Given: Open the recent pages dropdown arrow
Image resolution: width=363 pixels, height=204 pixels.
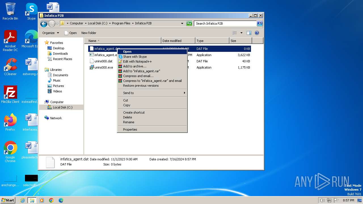Looking at the screenshot, I should (57, 24).
